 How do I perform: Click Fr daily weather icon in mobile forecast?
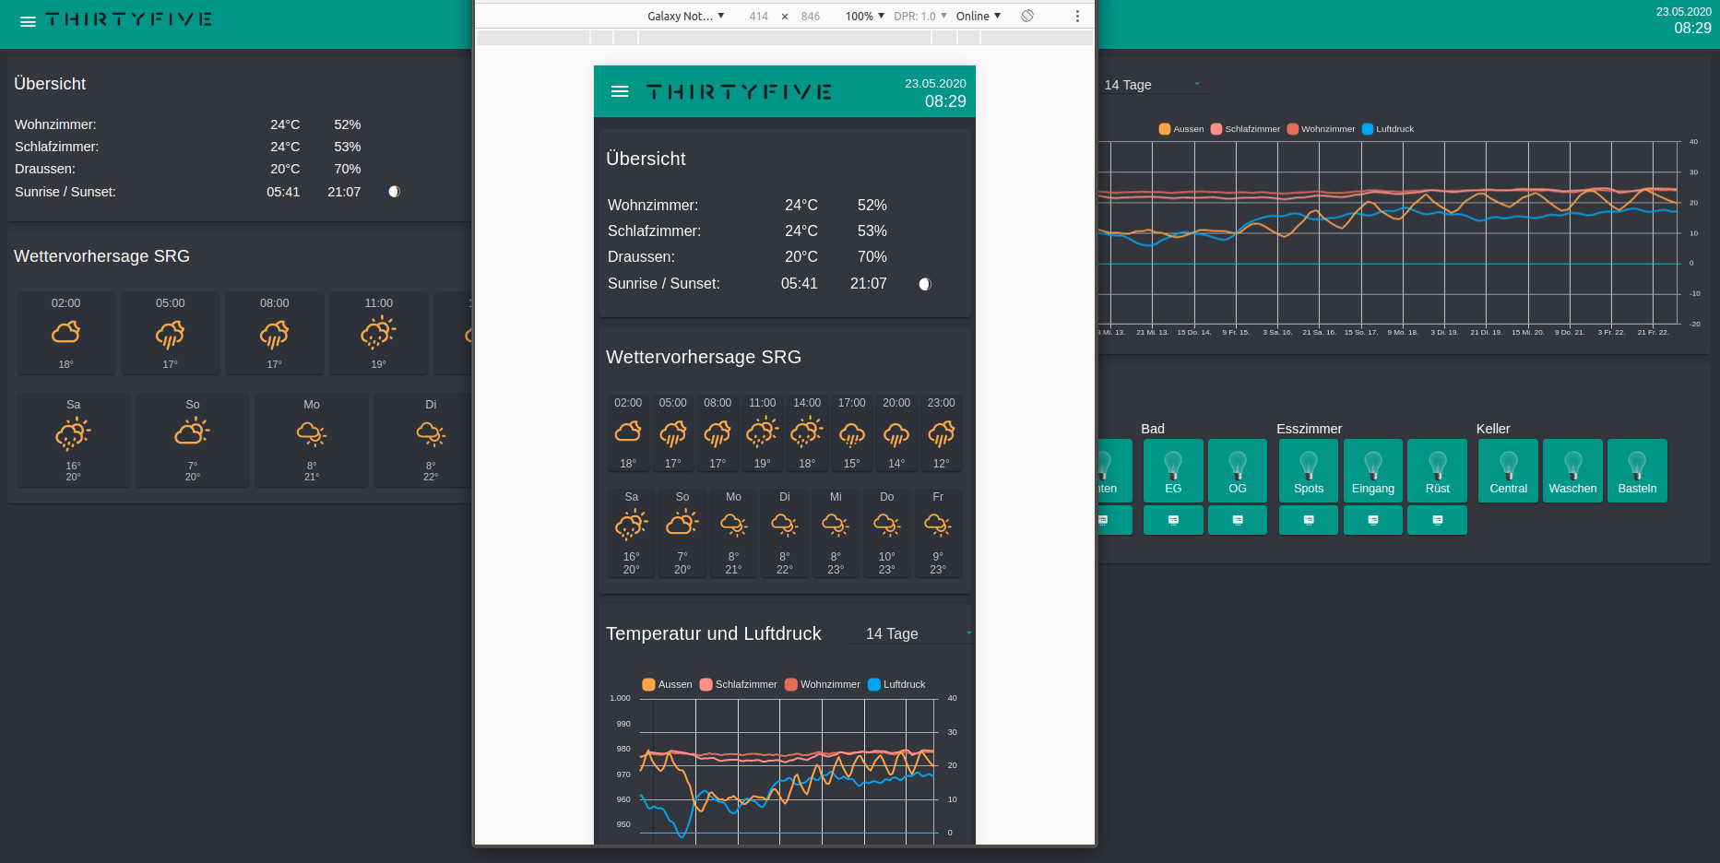pos(938,525)
